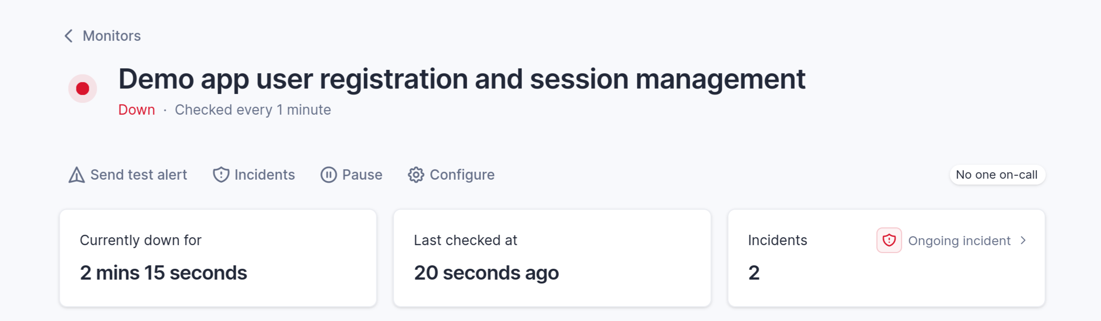This screenshot has width=1101, height=321.
Task: Click the incidents count number 2
Action: tap(754, 273)
